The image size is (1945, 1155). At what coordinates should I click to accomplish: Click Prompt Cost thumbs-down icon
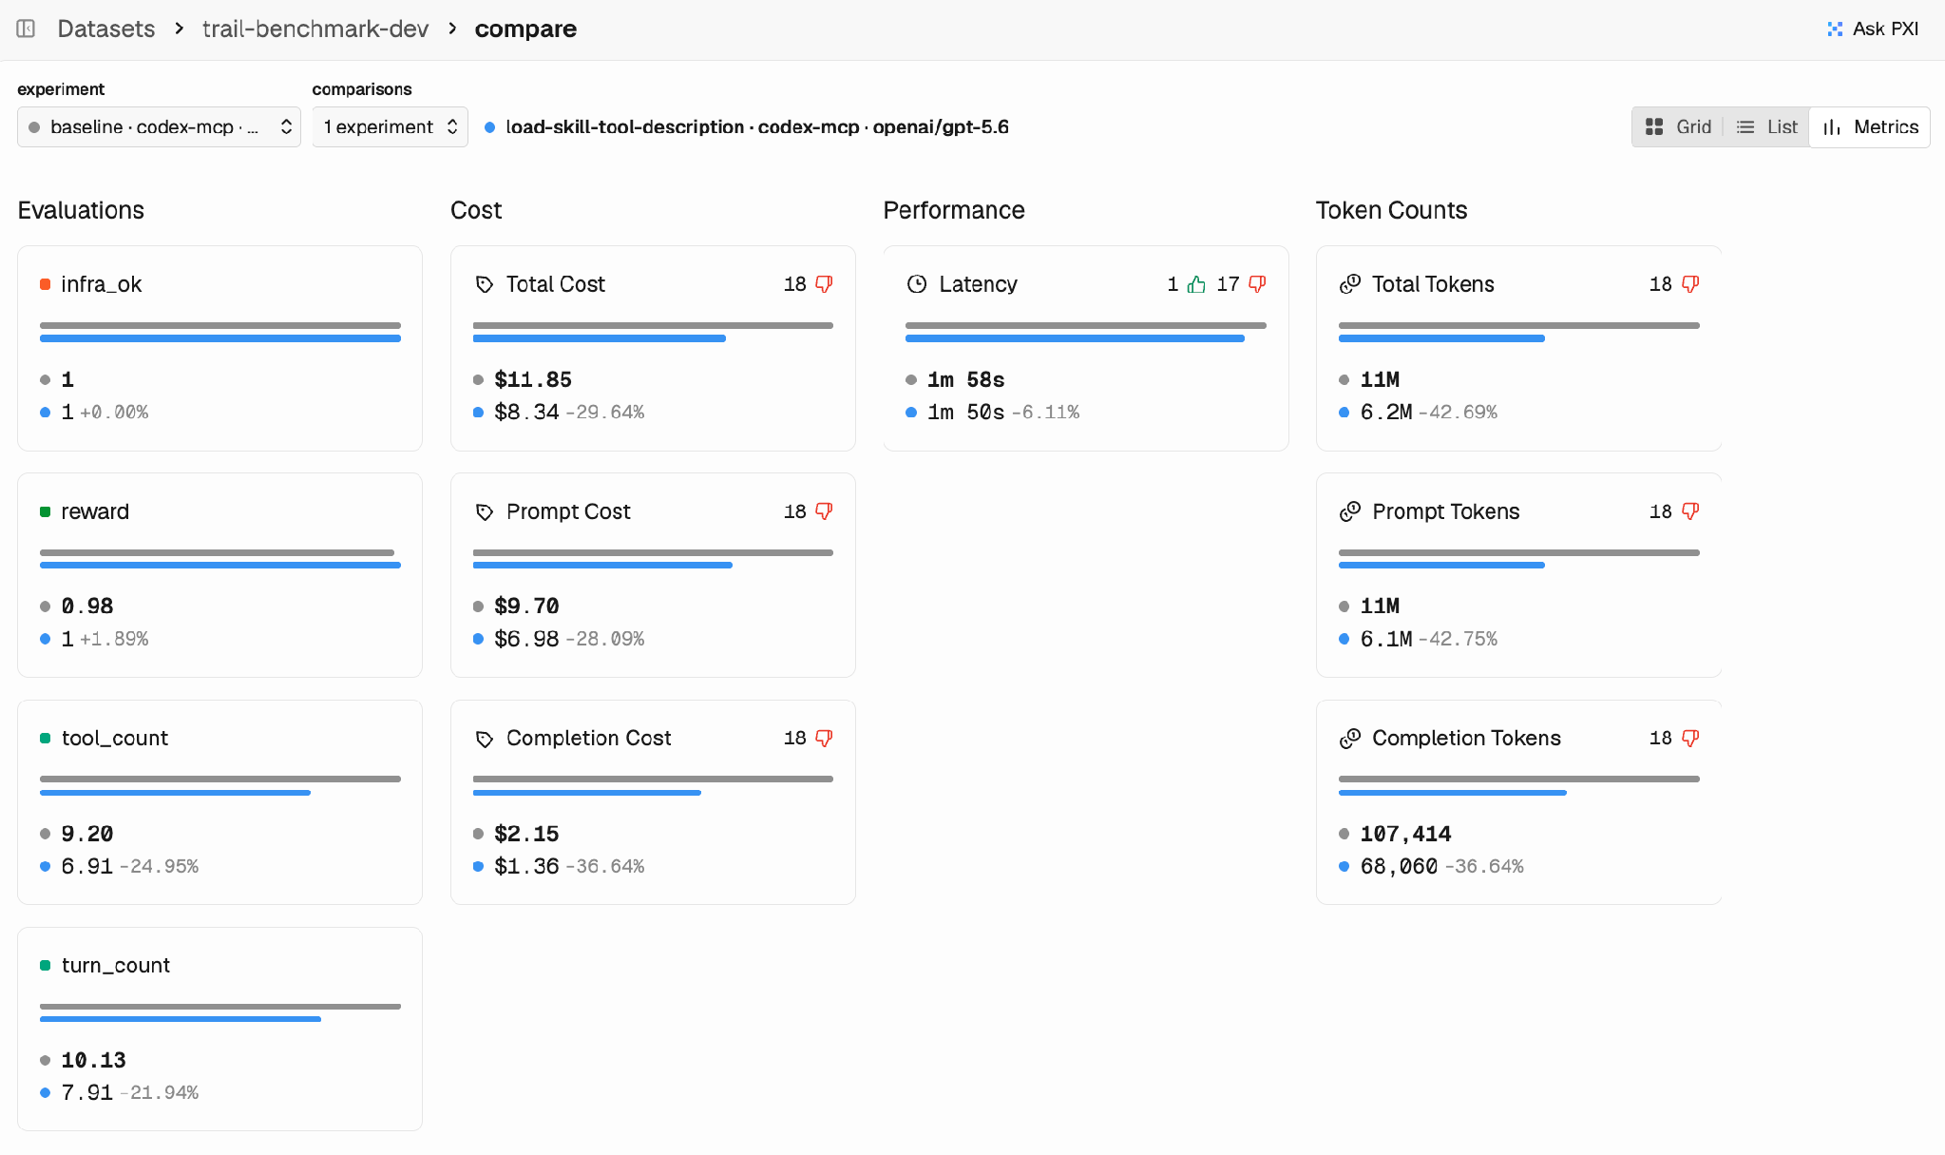(x=824, y=511)
